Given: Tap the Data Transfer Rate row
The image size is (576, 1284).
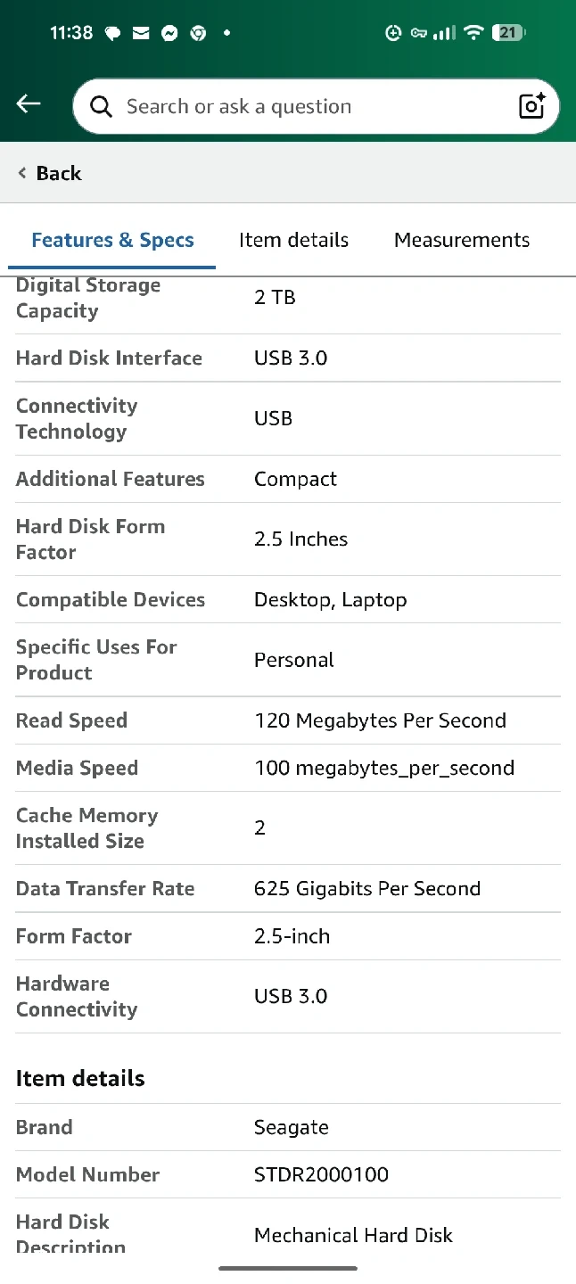Looking at the screenshot, I should [288, 889].
